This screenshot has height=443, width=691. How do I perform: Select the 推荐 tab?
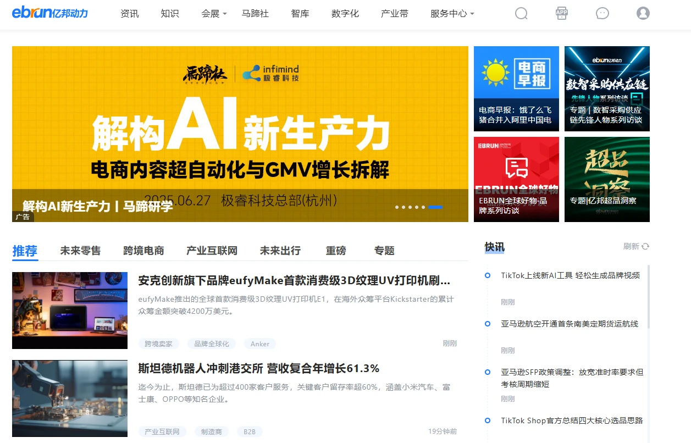click(25, 251)
